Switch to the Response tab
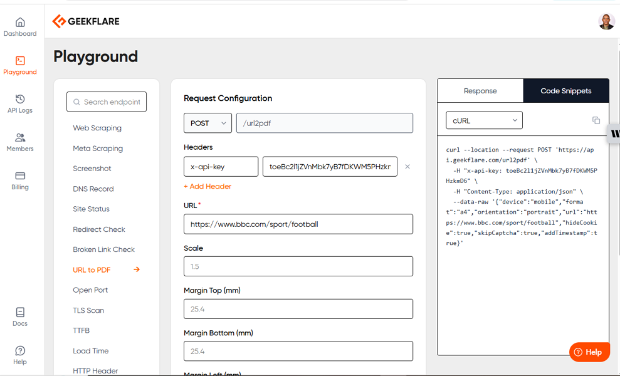 pyautogui.click(x=480, y=91)
